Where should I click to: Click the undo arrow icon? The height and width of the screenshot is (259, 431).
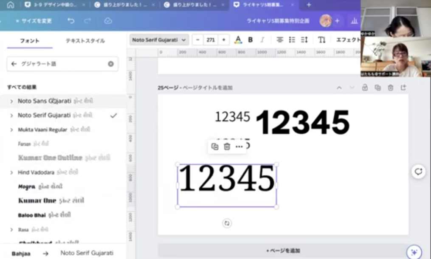[x=71, y=21]
